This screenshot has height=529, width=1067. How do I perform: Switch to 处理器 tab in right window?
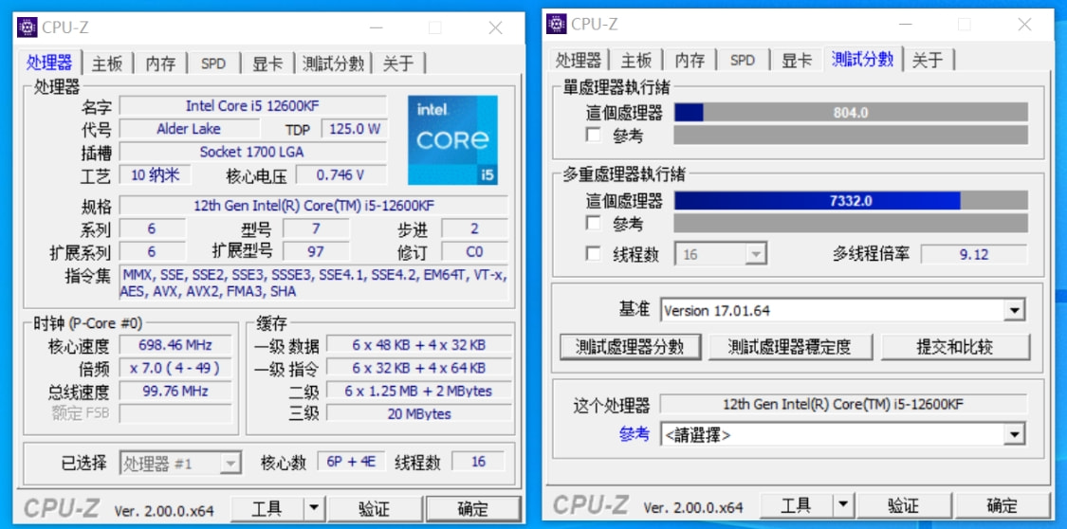pos(578,60)
